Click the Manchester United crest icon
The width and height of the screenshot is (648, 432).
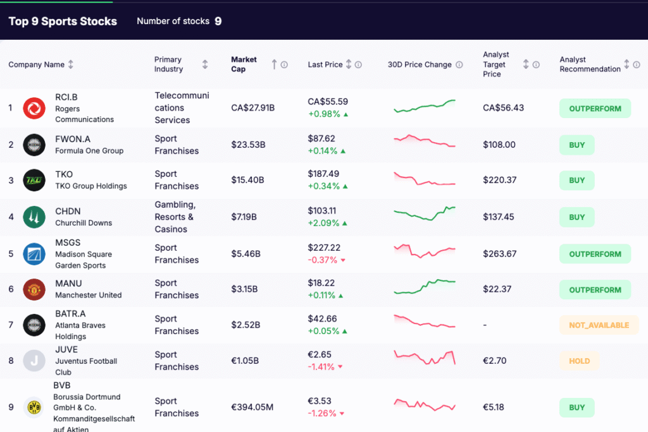click(34, 289)
